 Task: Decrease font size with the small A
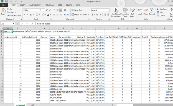pos(50,10)
